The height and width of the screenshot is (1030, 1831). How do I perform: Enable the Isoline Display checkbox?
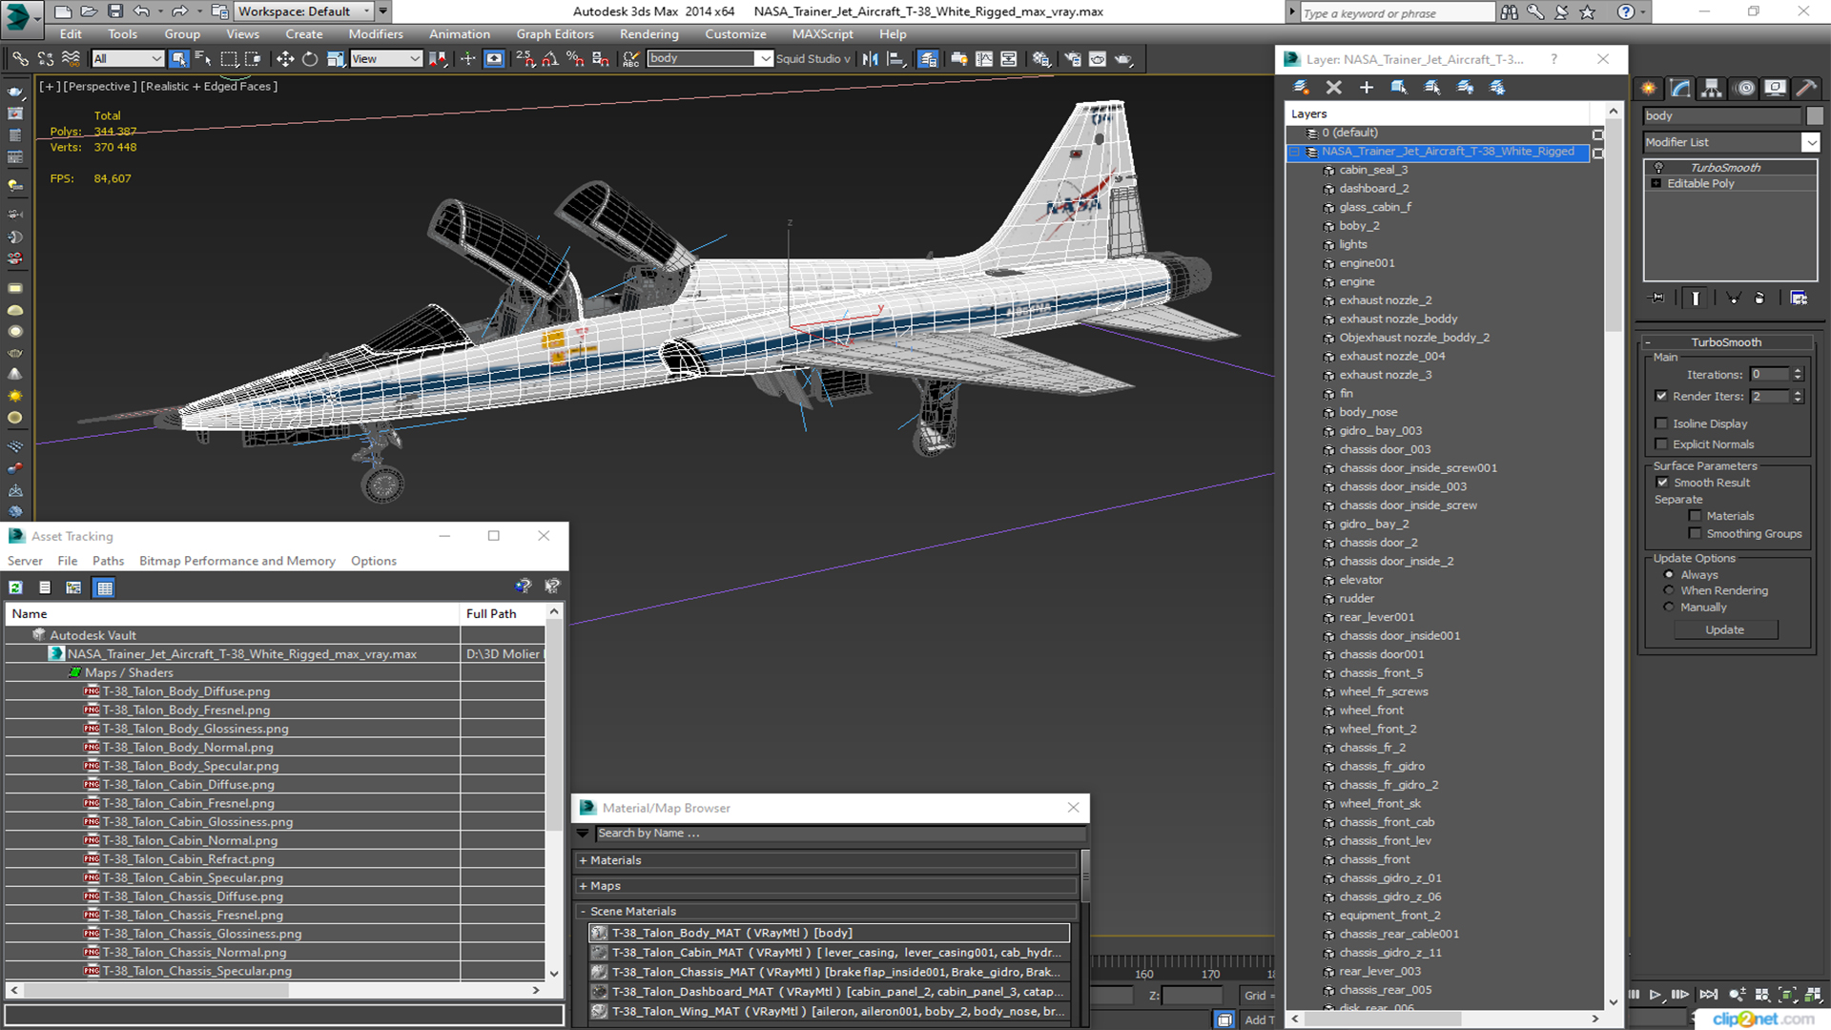[1661, 423]
